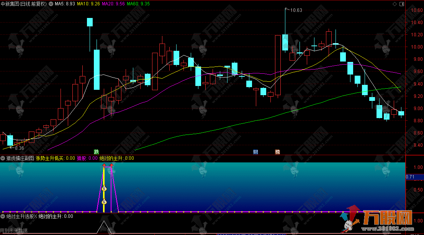Click the blue 财 financial report marker
Image resolution: width=424 pixels, height=235 pixels.
point(255,152)
